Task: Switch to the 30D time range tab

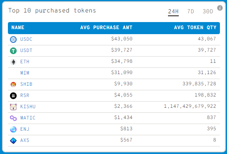Action: click(208, 11)
